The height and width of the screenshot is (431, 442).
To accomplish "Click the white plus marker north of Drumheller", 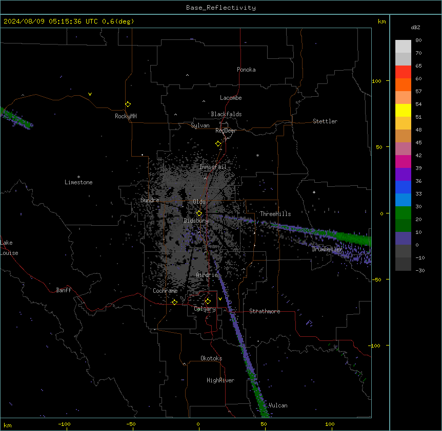I will (x=314, y=192).
